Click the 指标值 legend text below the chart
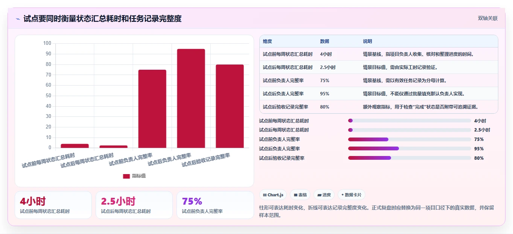This screenshot has width=513, height=234. tap(139, 176)
